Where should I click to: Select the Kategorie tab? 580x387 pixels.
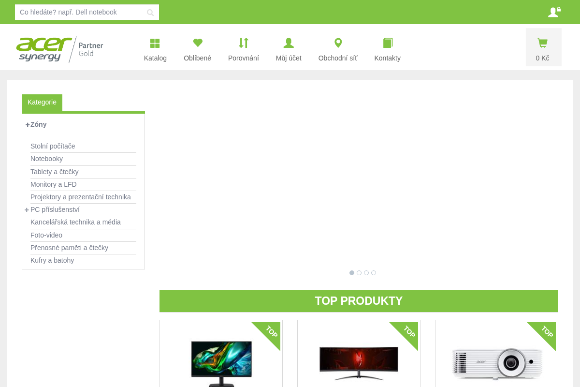(x=42, y=103)
